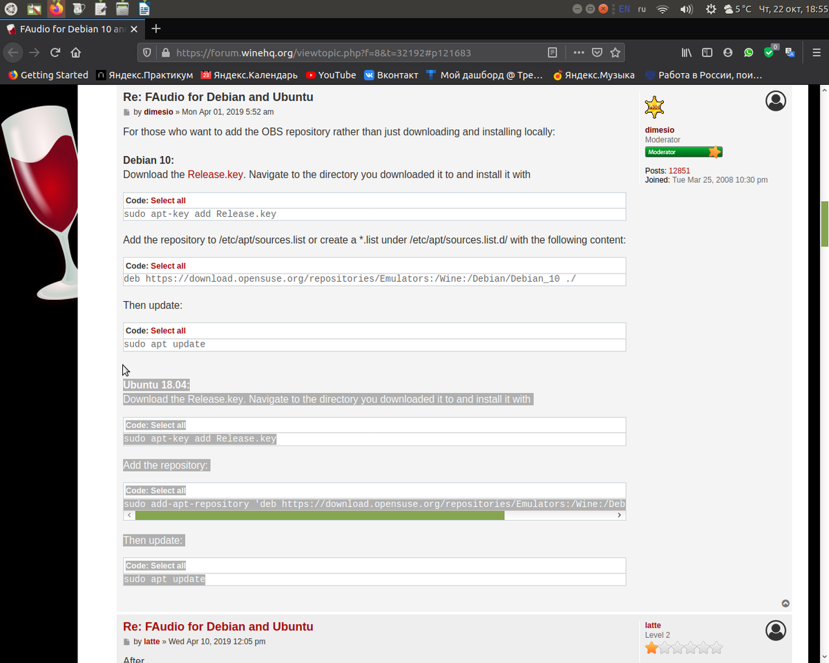This screenshot has height=663, width=829.
Task: Click the green shield adblocker extension icon
Action: (x=769, y=52)
